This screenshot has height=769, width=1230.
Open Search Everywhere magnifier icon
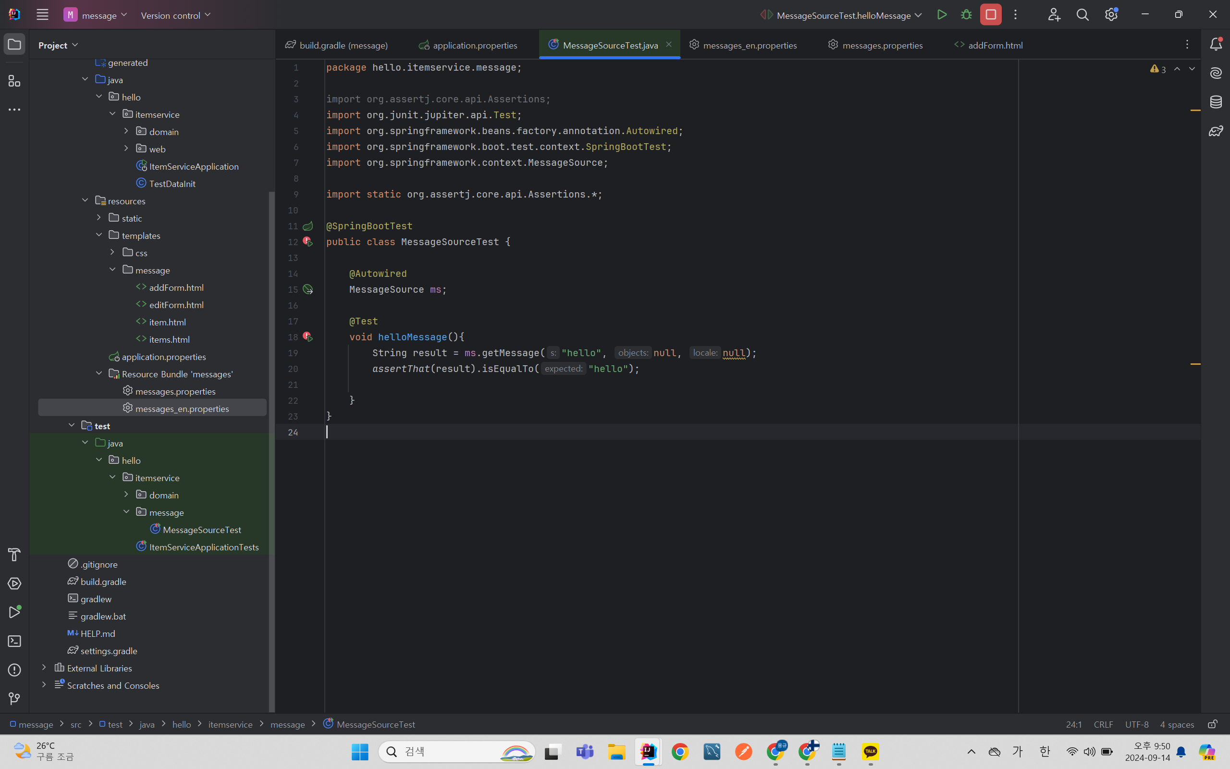(x=1082, y=15)
